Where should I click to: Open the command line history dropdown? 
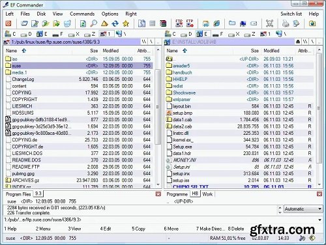pyautogui.click(x=319, y=220)
